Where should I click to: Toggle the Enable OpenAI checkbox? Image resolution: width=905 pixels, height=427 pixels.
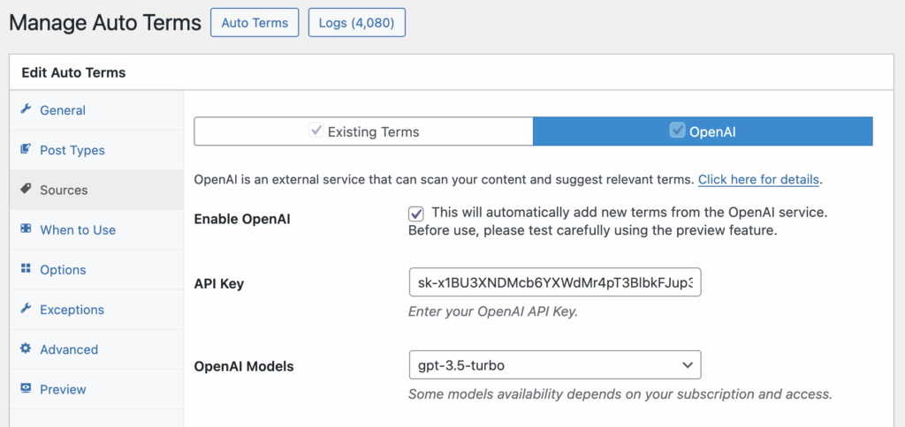click(416, 213)
